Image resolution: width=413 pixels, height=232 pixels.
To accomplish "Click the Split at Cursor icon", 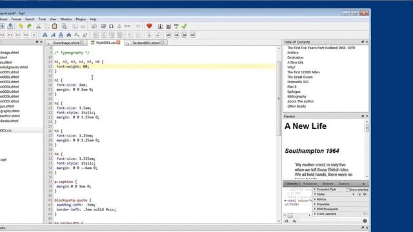I will coord(94,26).
